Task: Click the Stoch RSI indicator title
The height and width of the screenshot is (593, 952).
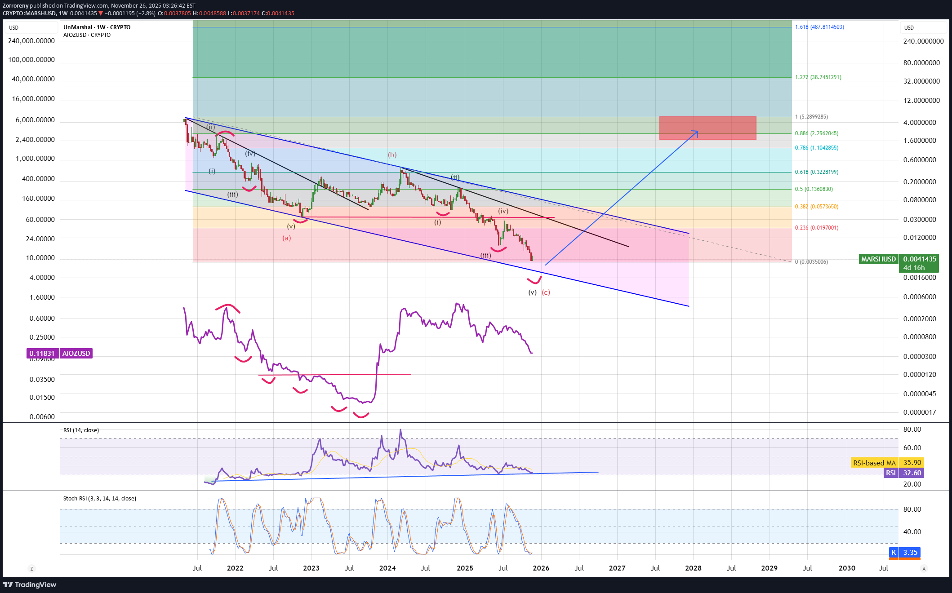Action: tap(99, 499)
